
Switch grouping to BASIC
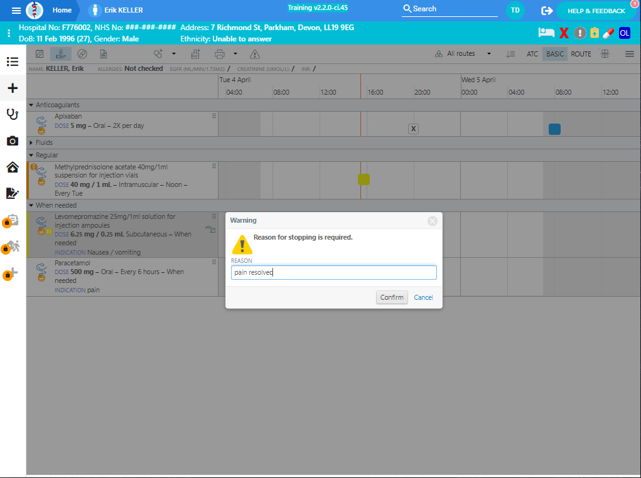pos(555,54)
